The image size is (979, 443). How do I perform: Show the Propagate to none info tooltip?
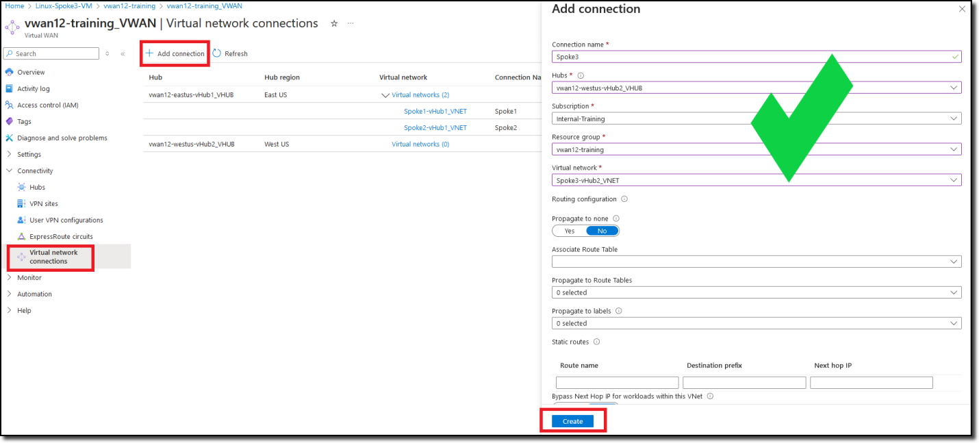point(615,218)
